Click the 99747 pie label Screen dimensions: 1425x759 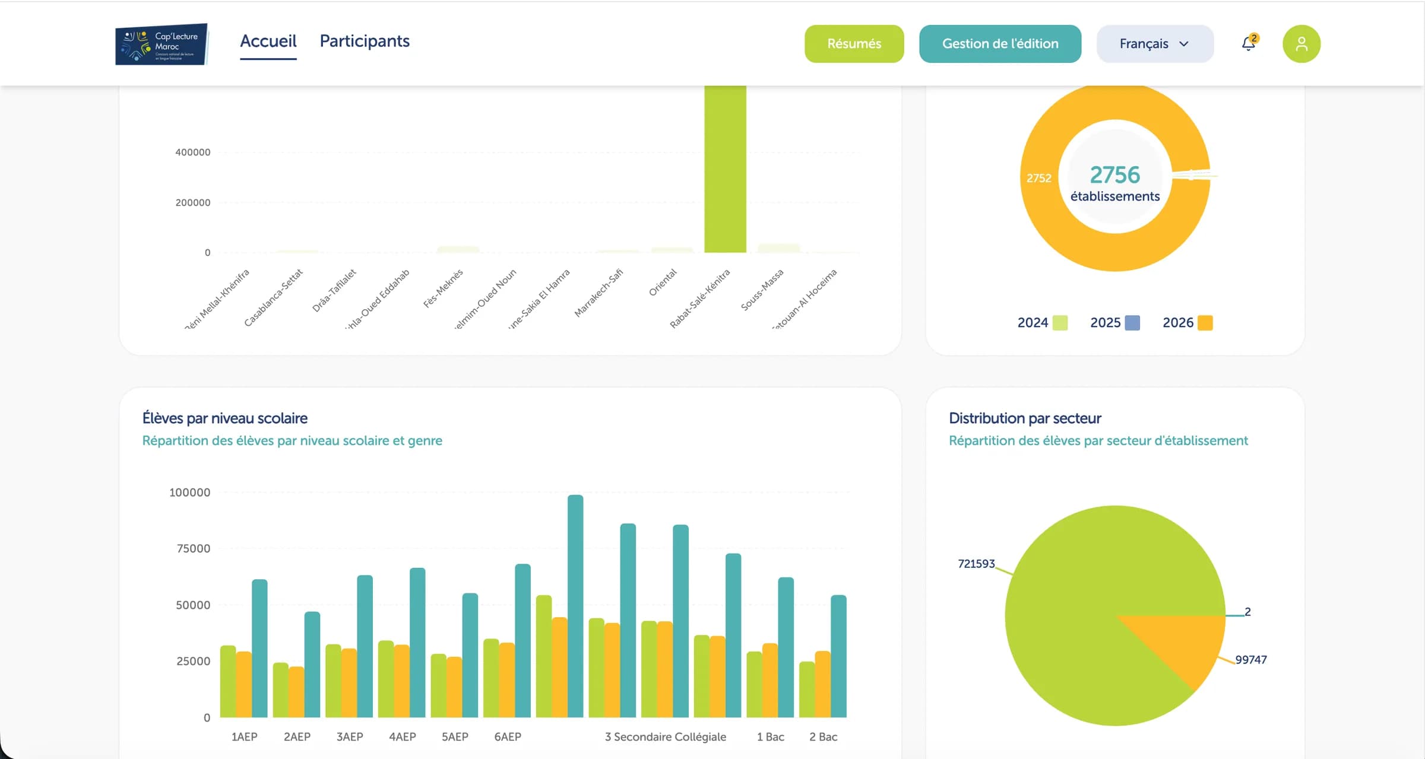click(x=1251, y=660)
